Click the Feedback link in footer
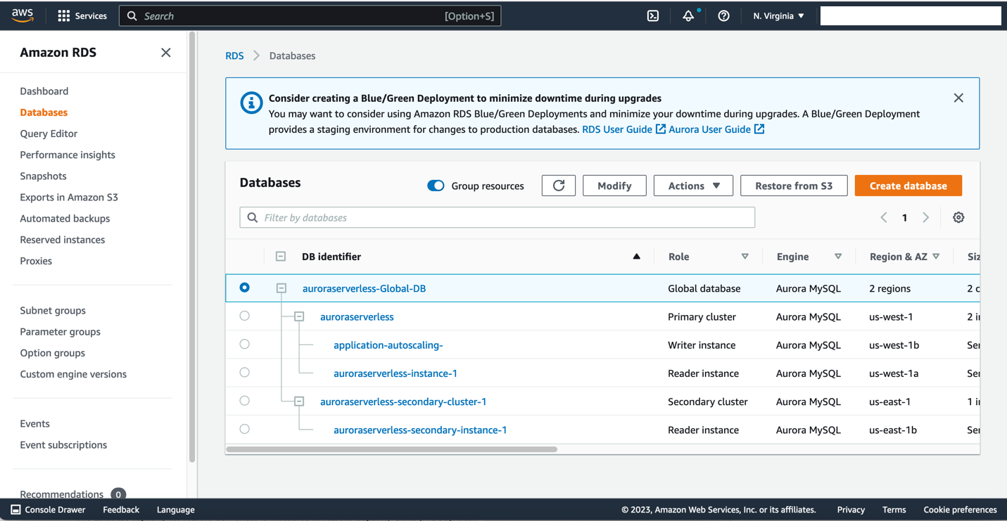The width and height of the screenshot is (1007, 521). tap(121, 510)
